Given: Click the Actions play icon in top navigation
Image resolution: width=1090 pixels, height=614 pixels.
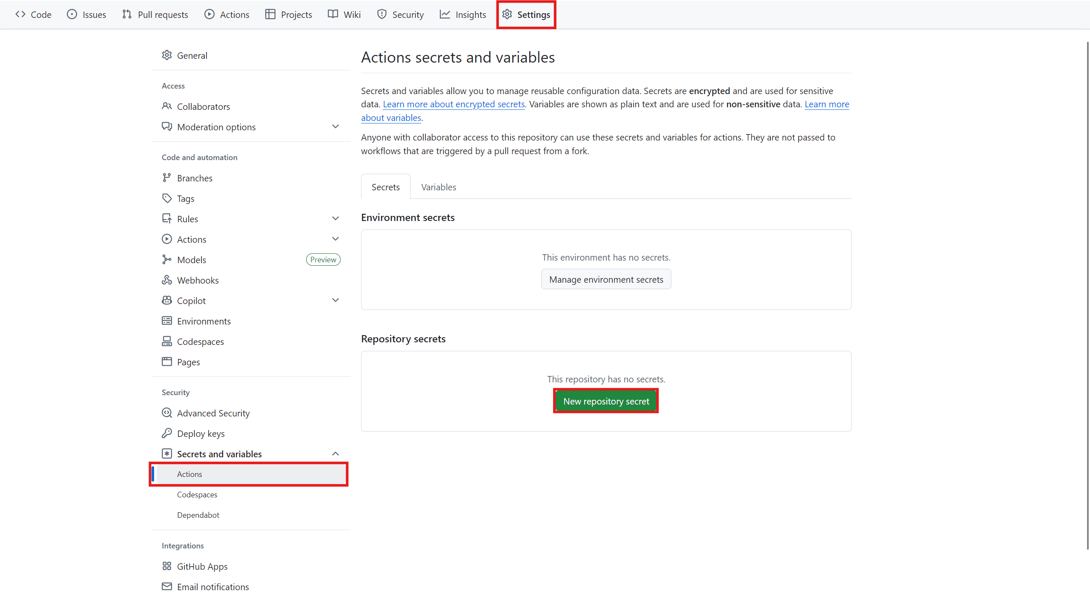Looking at the screenshot, I should [209, 14].
